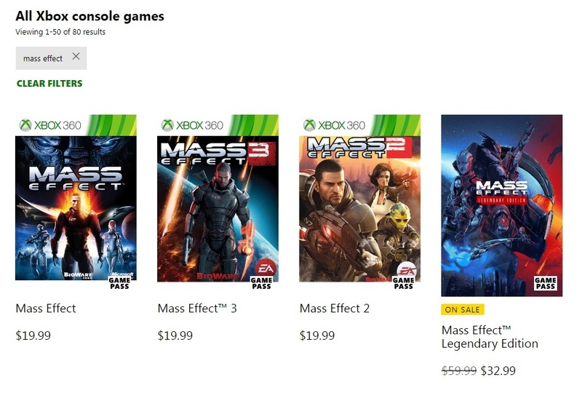Click Xbox 360 logo above Mass Effect 2
The image size is (582, 401).
tap(334, 125)
